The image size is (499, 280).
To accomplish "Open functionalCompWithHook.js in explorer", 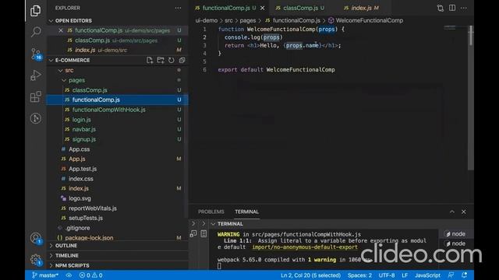I will point(109,110).
